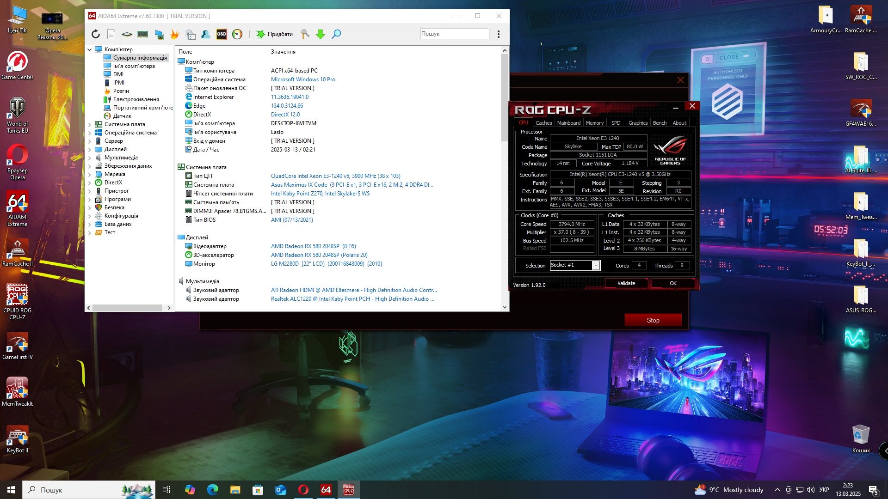Click the keys license toolbar icon
Viewport: 888px width, 499px height.
click(x=305, y=34)
